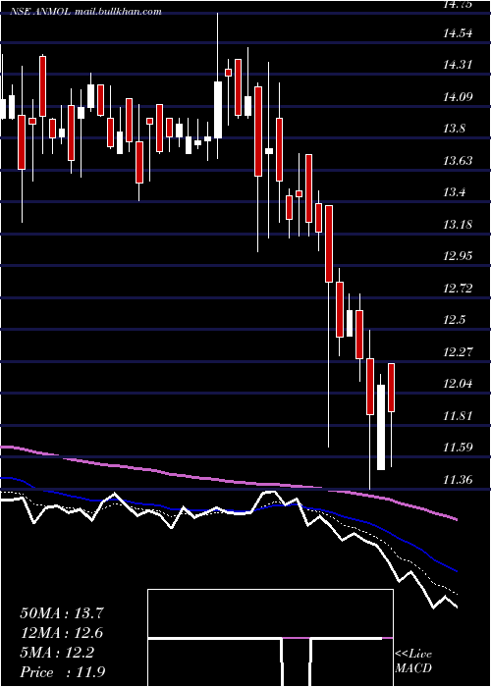
Task: Click the Price : 11.9 readout
Action: [x=62, y=672]
